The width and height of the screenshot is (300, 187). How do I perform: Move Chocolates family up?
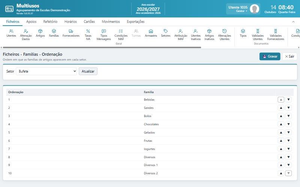pos(281,124)
